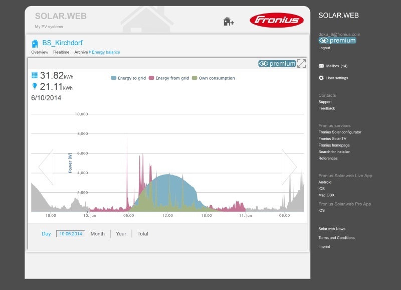Open the iOS Pro App link
The height and width of the screenshot is (290, 401).
(x=321, y=210)
